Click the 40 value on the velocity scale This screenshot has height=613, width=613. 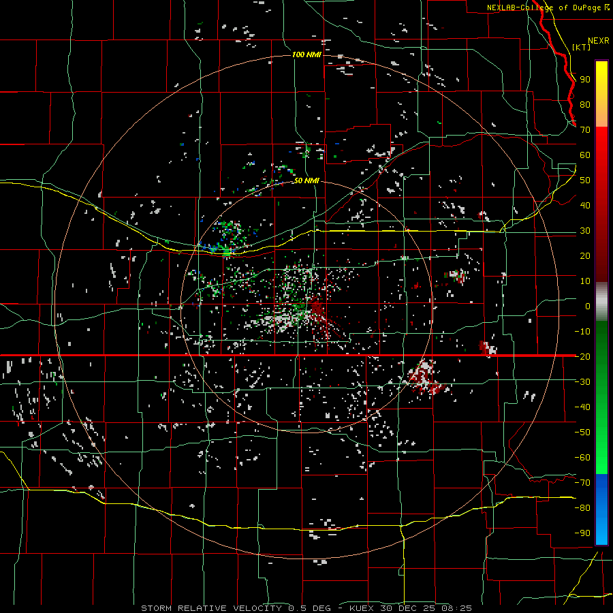point(585,205)
